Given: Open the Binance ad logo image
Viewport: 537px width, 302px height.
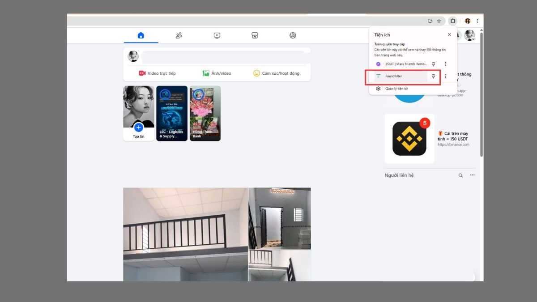Looking at the screenshot, I should pyautogui.click(x=409, y=139).
